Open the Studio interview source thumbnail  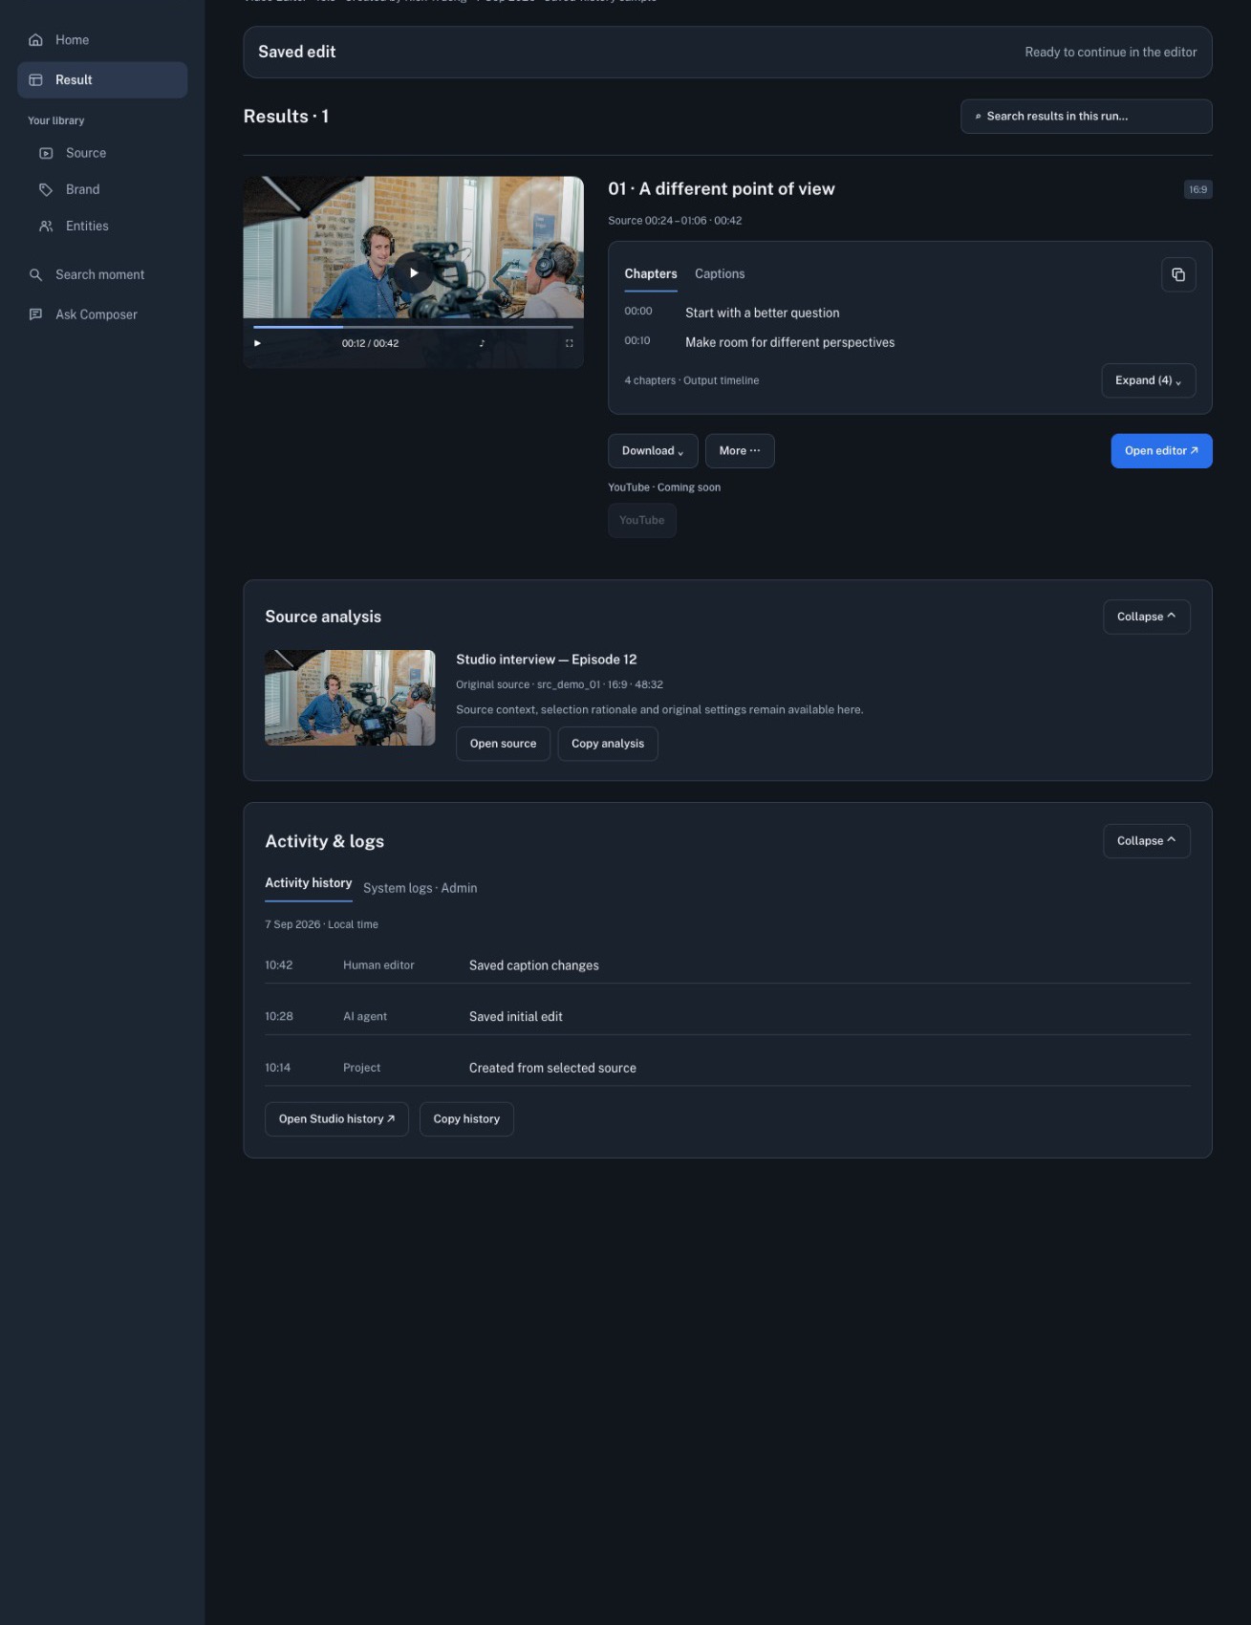click(350, 698)
